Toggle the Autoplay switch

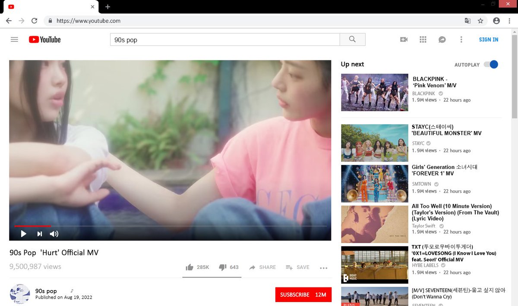pyautogui.click(x=491, y=64)
